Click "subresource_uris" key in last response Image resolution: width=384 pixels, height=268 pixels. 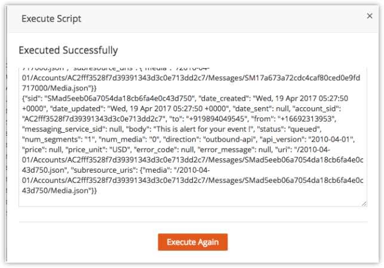(x=104, y=170)
